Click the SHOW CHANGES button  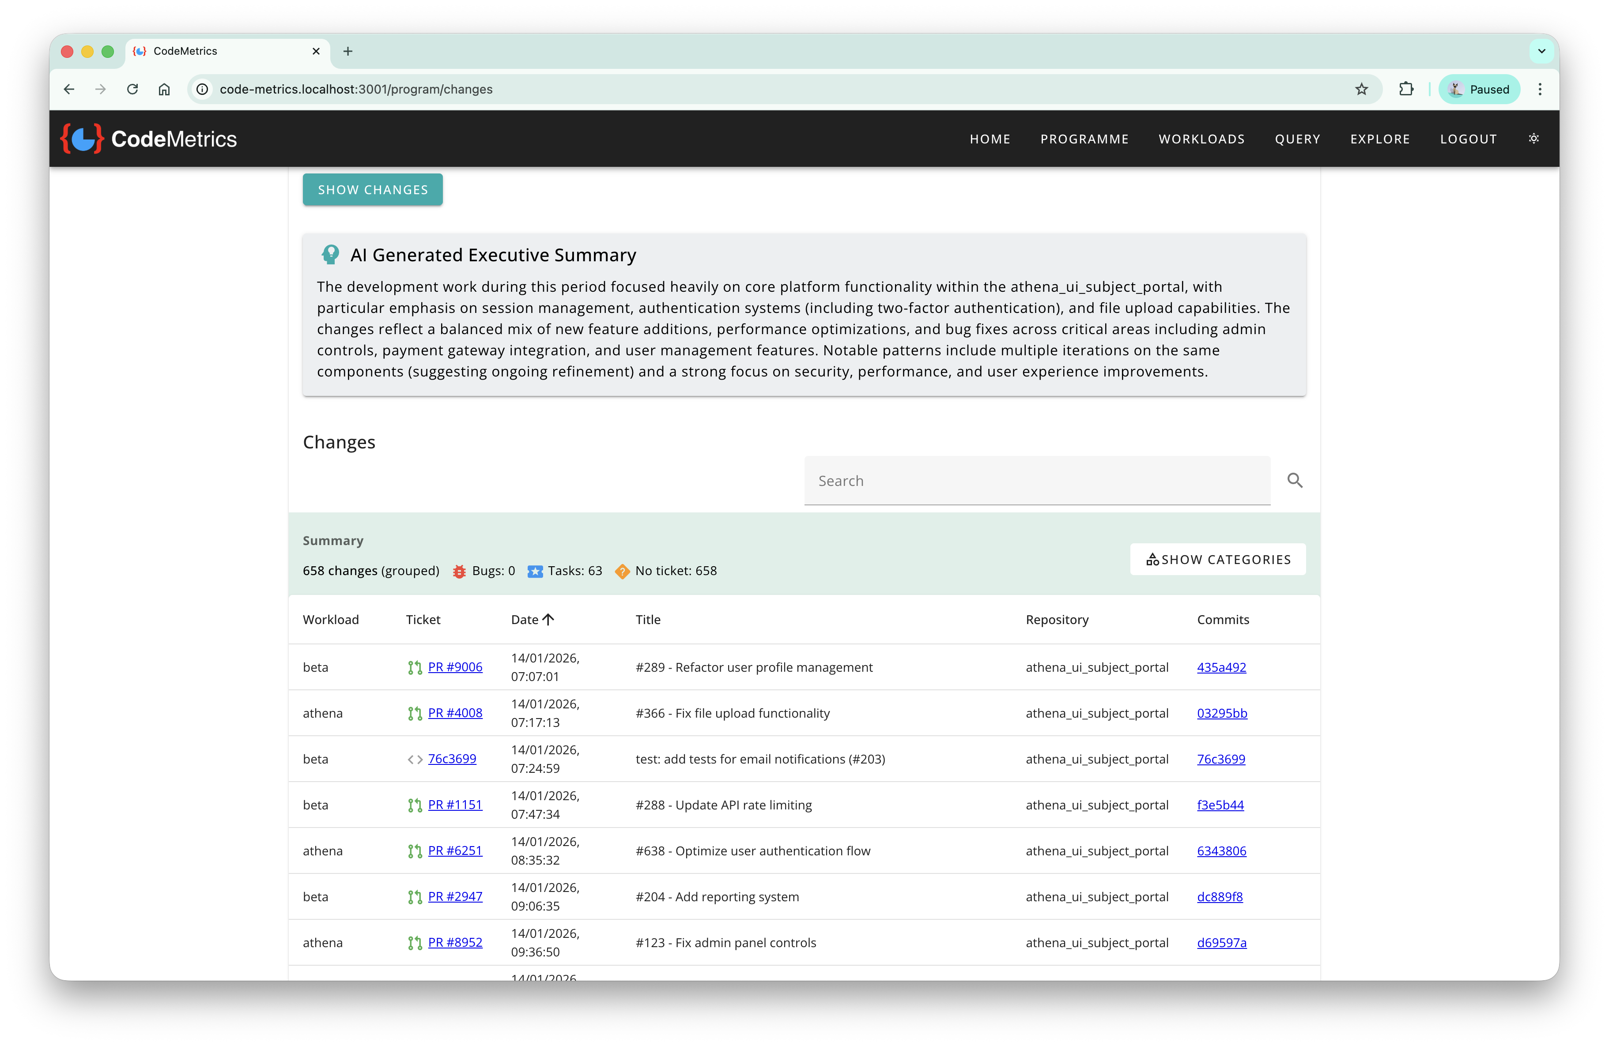point(373,189)
